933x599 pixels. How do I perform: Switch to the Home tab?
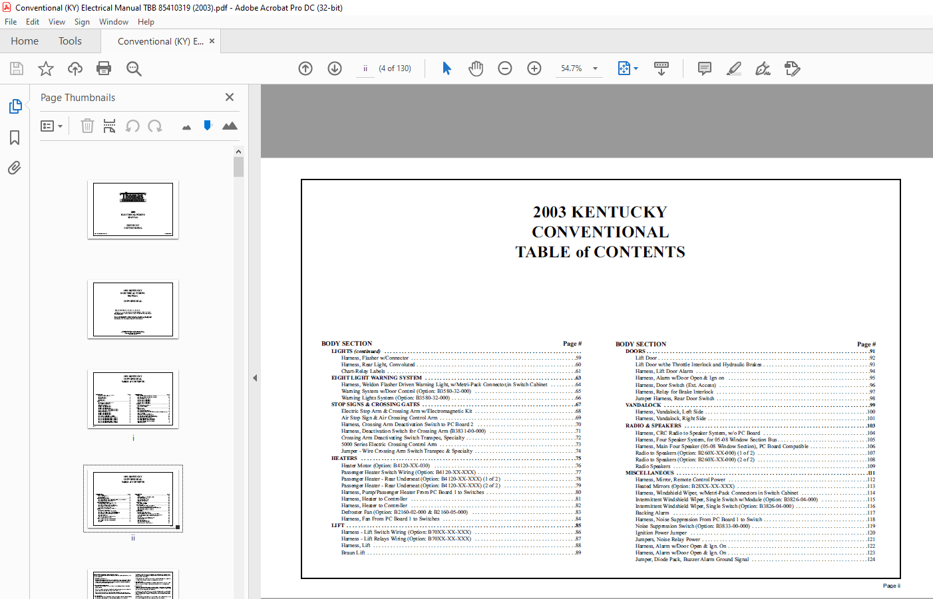tap(25, 41)
